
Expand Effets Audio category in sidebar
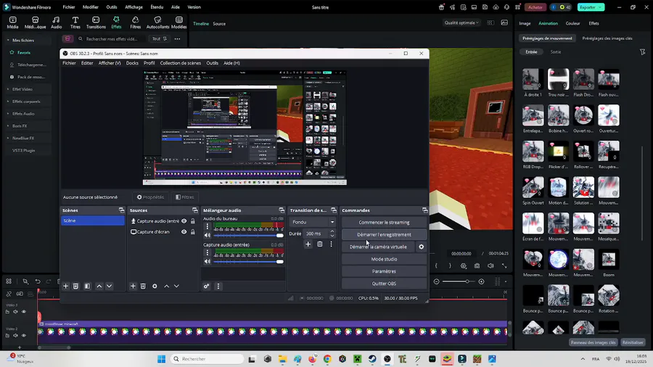(x=8, y=114)
